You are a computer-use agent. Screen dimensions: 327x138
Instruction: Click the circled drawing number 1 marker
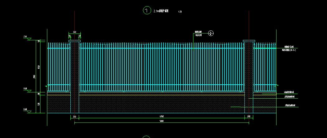(x=147, y=10)
